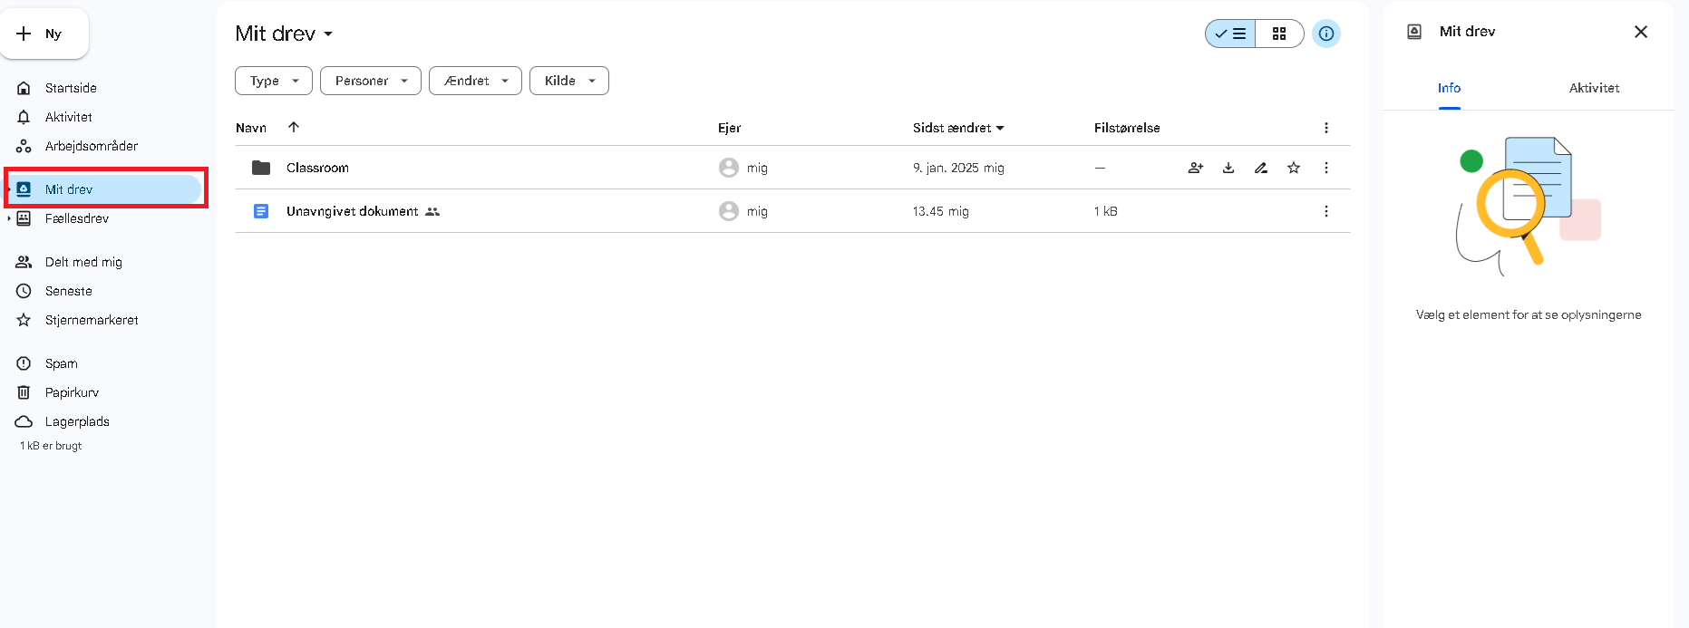Open more actions for Unavngivet dokument
Viewport: 1689px width, 628px height.
(1325, 211)
